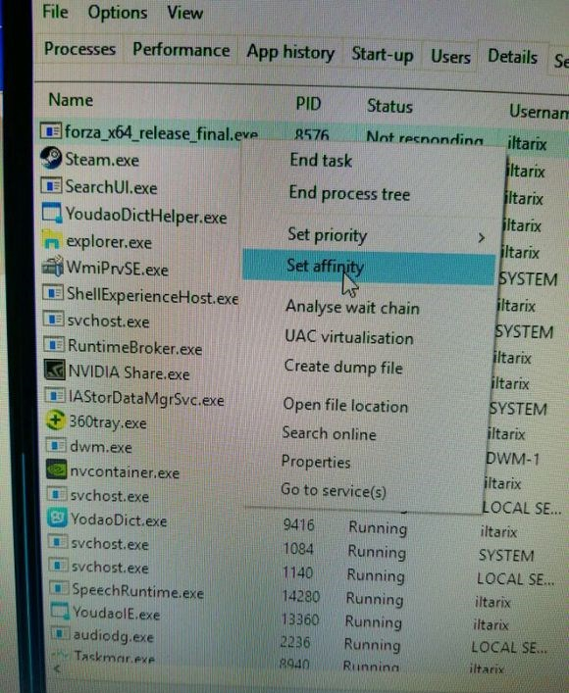Select the explorer.exe process name
Image resolution: width=569 pixels, height=693 pixels.
point(109,242)
